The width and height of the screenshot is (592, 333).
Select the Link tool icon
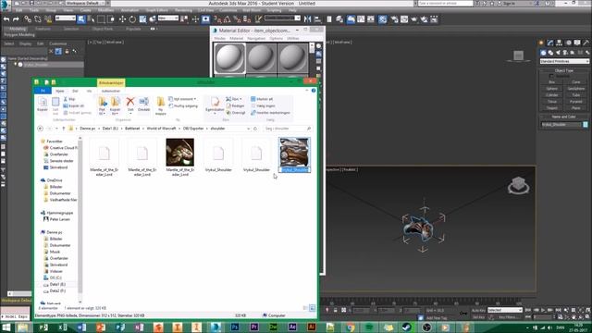[x=28, y=18]
